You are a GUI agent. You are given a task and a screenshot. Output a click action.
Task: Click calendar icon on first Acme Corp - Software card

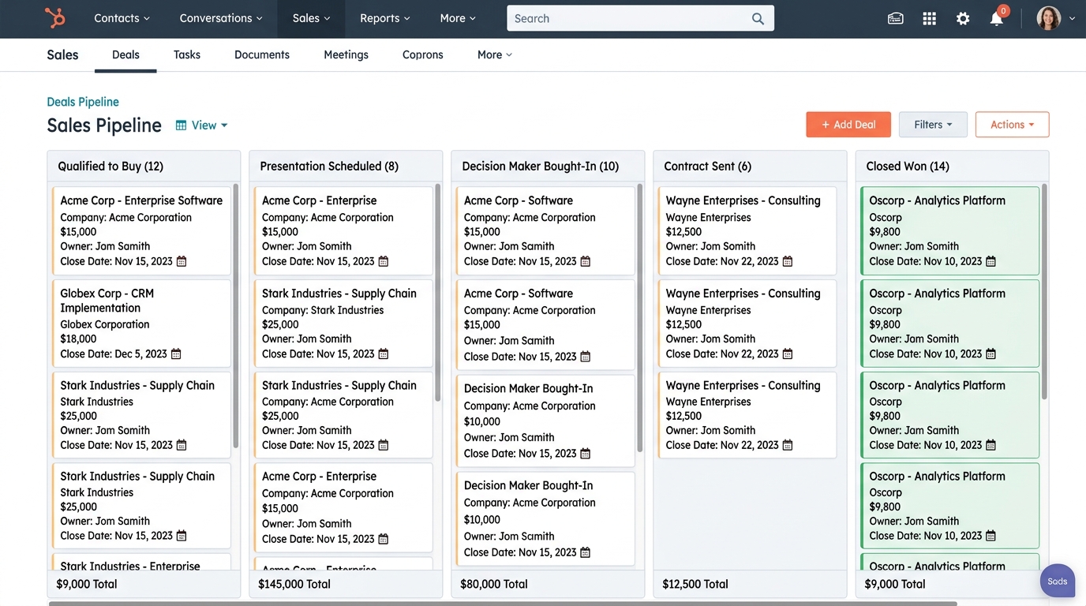[x=585, y=261]
